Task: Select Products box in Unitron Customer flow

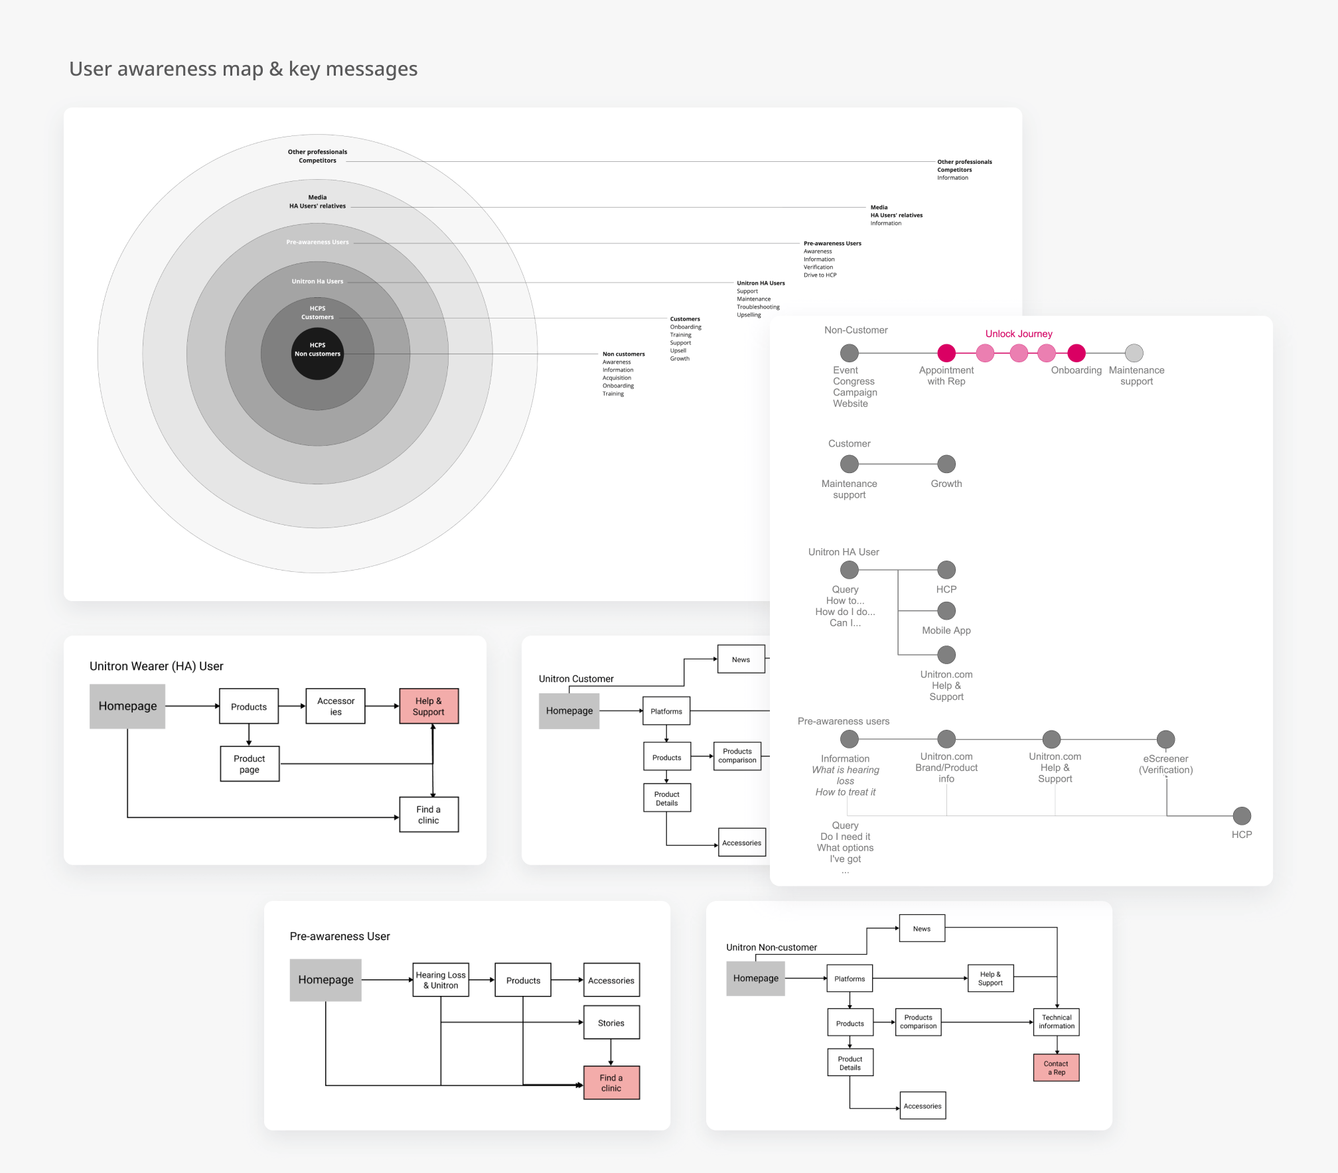Action: (667, 757)
